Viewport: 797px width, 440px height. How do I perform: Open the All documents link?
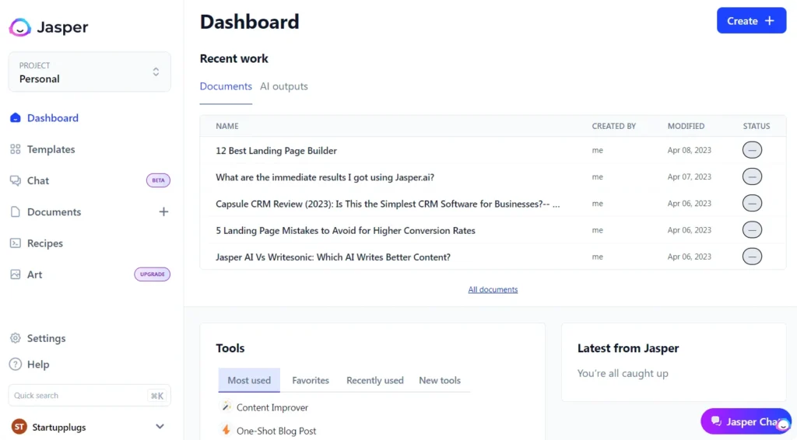coord(493,289)
